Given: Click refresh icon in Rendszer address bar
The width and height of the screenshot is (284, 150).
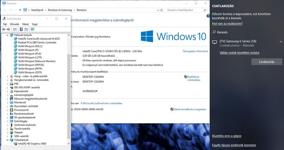Looking at the screenshot, I should pos(162,10).
